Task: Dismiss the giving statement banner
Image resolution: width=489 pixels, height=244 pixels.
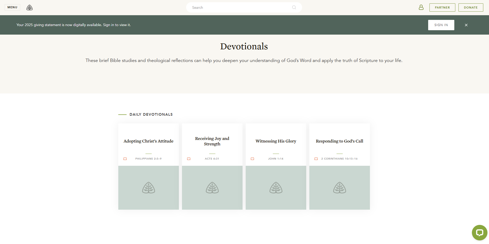Action: pyautogui.click(x=466, y=25)
